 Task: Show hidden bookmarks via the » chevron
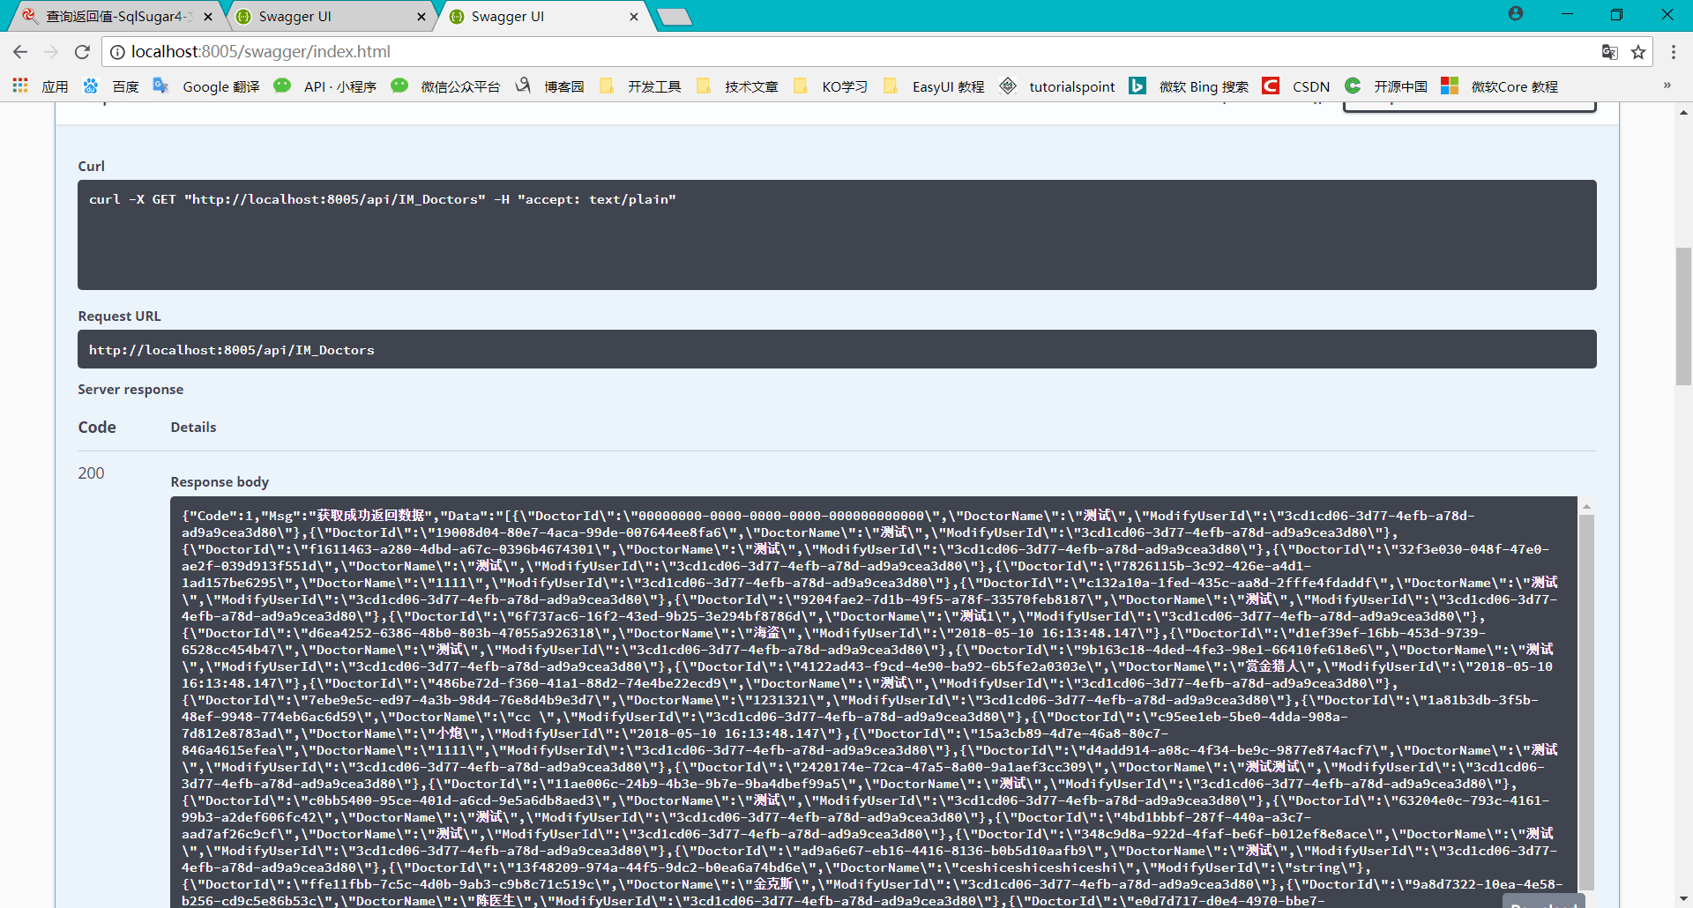pyautogui.click(x=1667, y=86)
